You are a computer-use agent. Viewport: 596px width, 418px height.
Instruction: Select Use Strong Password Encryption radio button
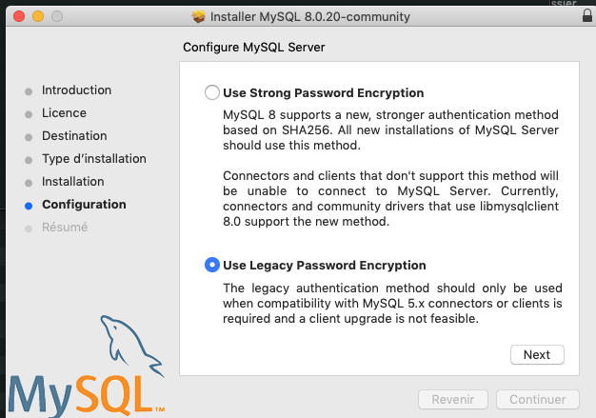[211, 93]
